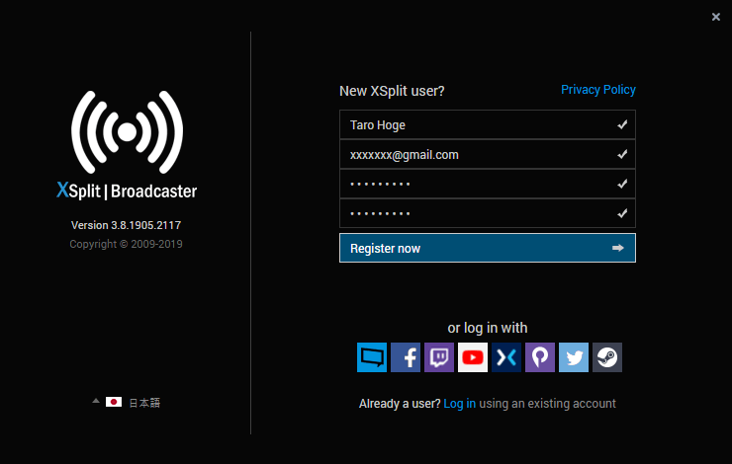Close the XSplit registration window
This screenshot has width=732, height=464.
tap(715, 17)
